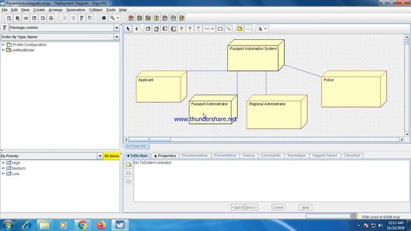Select the Regional Administrator node

click(277, 112)
